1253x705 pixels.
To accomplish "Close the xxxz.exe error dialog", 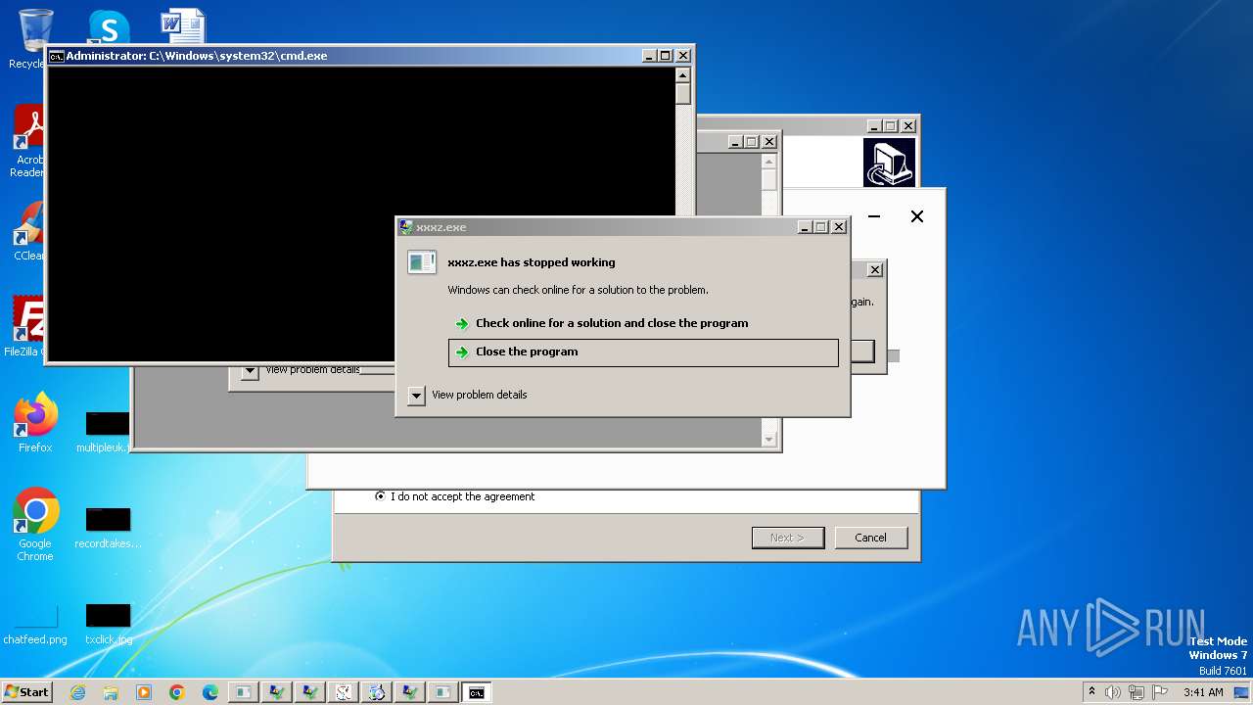I will click(x=838, y=227).
